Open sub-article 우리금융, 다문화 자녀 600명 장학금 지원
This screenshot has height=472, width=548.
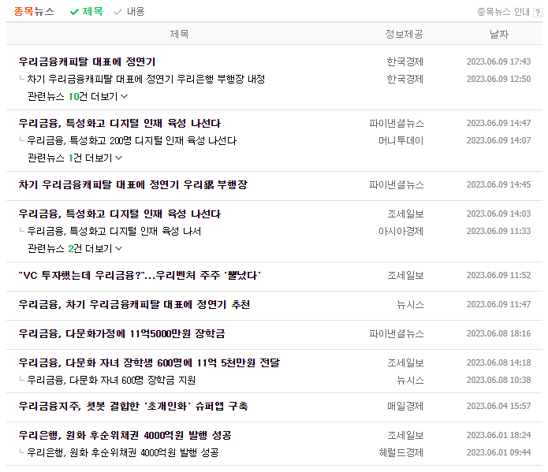[111, 380]
